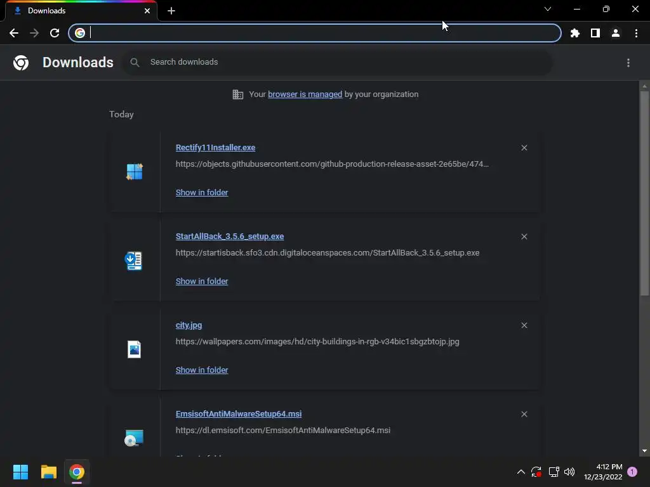This screenshot has width=650, height=487.
Task: Toggle the browser side panel icon
Action: click(595, 33)
